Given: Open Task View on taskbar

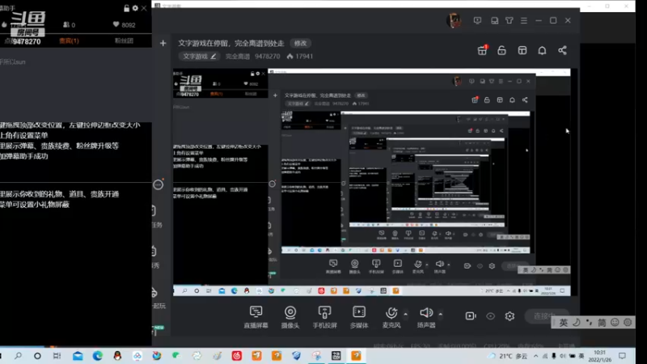Looking at the screenshot, I should tap(57, 356).
